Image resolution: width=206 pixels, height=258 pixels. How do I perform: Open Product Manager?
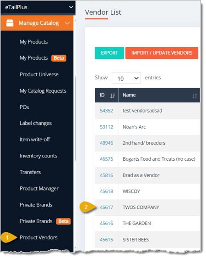[39, 189]
